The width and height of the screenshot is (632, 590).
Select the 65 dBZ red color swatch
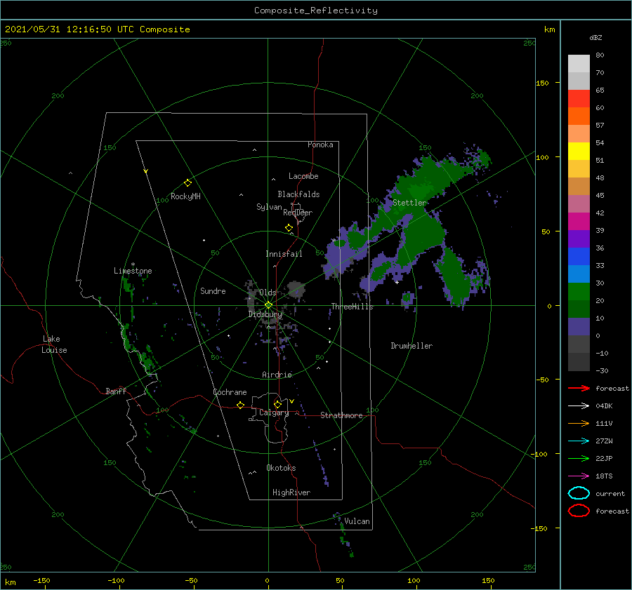579,98
